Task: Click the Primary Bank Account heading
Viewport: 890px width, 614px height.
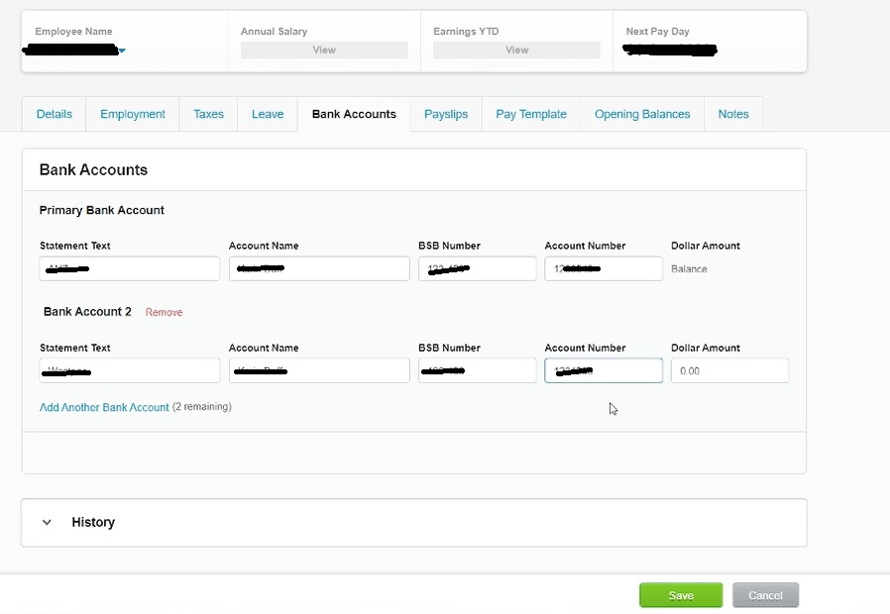Action: [102, 210]
